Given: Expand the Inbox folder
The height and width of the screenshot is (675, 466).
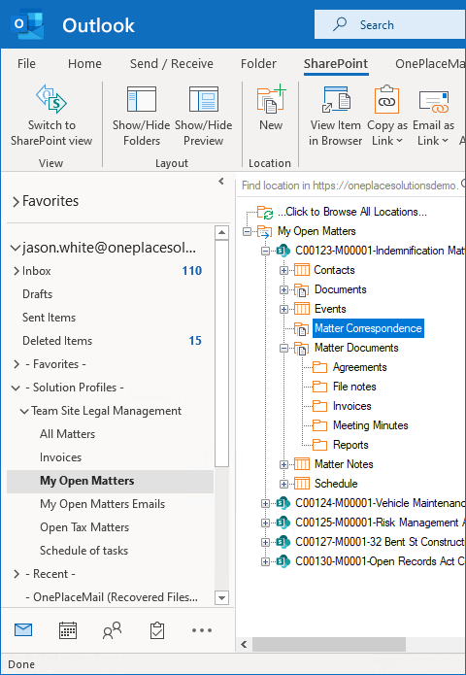Looking at the screenshot, I should coord(17,271).
